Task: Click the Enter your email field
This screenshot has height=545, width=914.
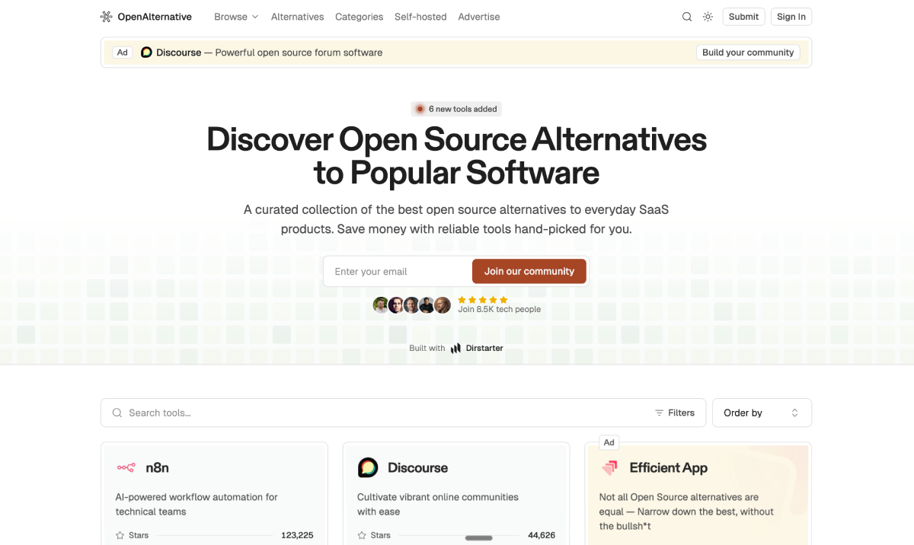Action: point(399,271)
